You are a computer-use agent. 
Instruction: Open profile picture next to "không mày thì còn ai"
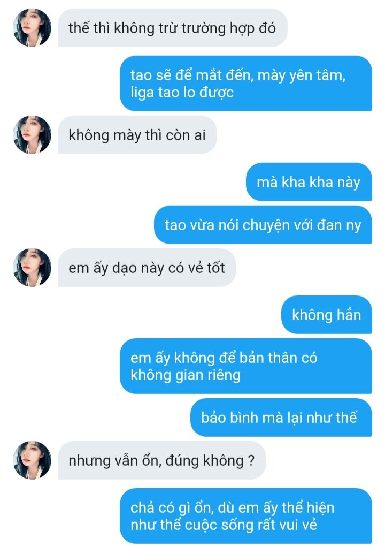click(x=32, y=135)
